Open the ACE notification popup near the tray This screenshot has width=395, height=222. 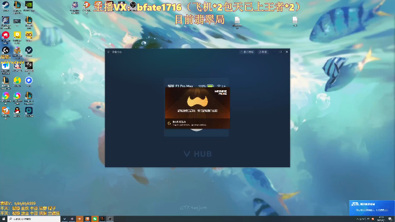tap(372, 208)
